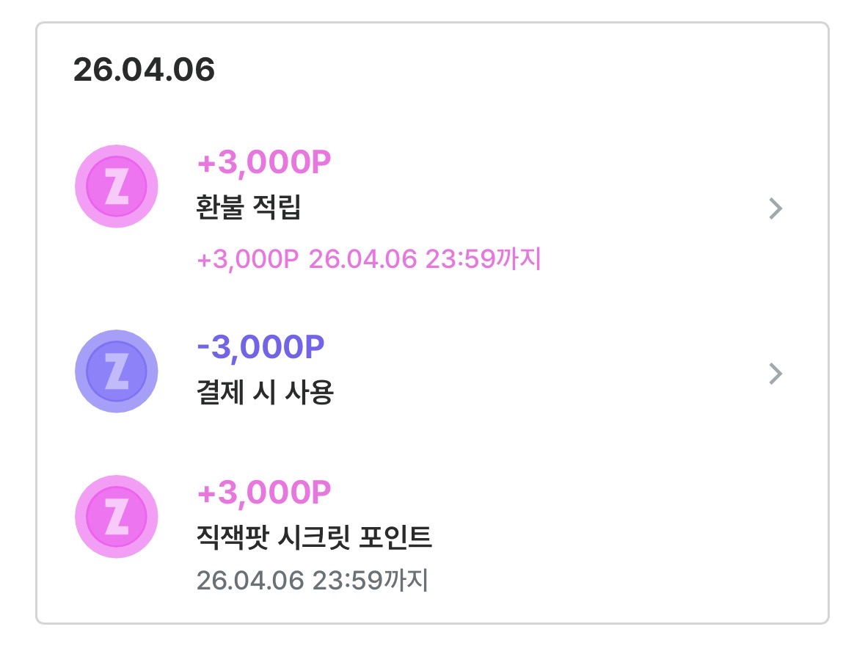
Task: Click the pink coin icon beside 직잭팟 시크릿 포인트
Action: click(x=117, y=515)
